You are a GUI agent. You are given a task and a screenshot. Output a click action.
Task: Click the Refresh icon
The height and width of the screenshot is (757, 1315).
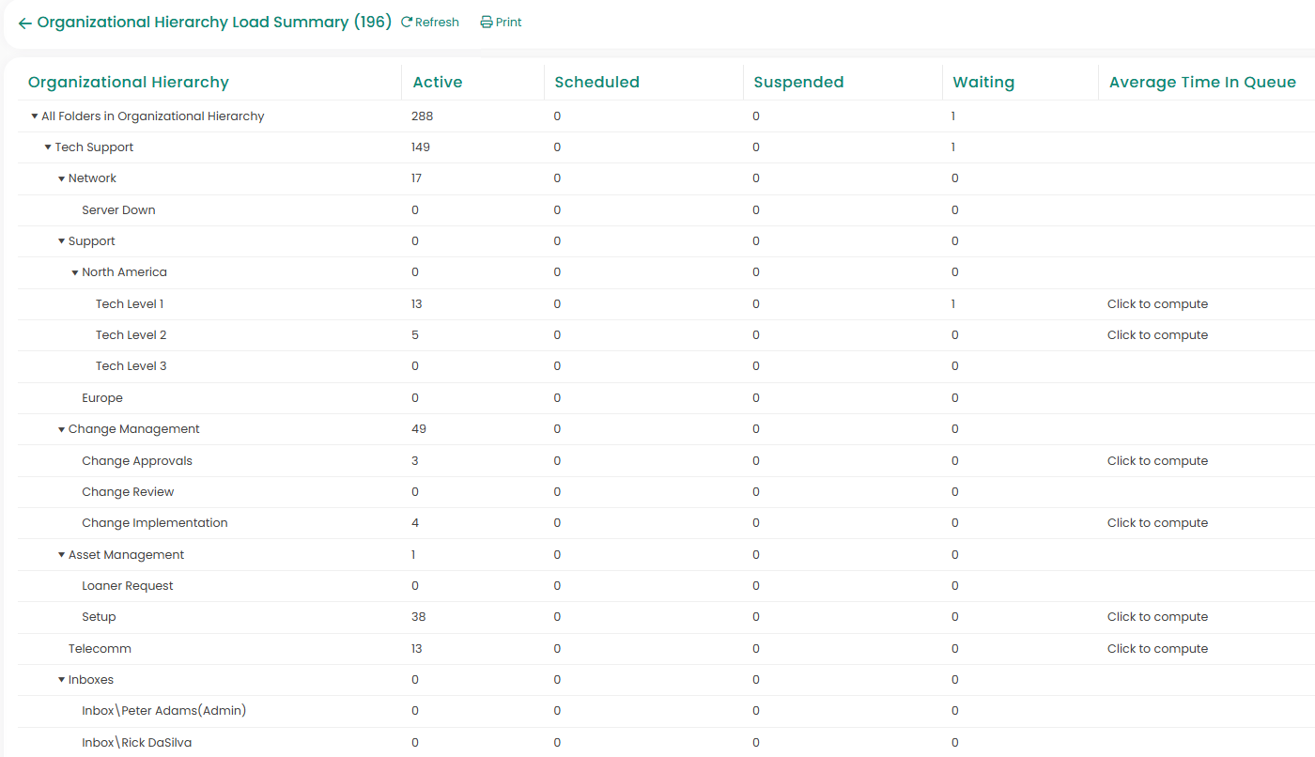407,23
